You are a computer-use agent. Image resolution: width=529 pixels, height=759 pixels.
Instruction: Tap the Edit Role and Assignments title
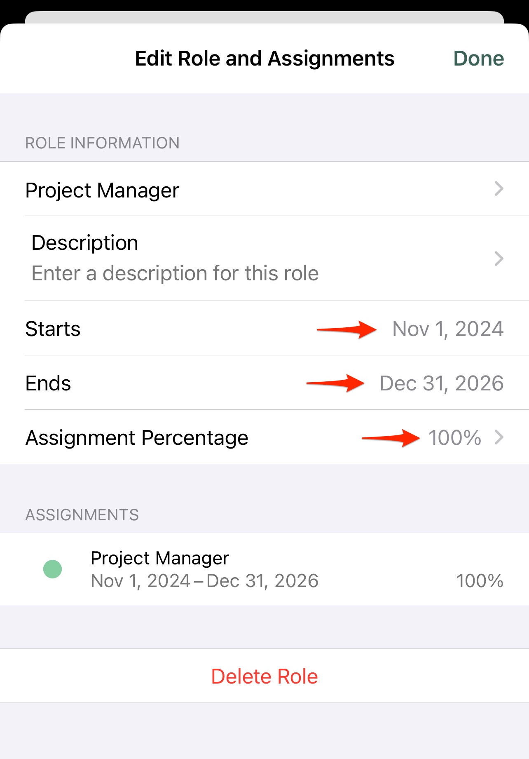tap(264, 59)
